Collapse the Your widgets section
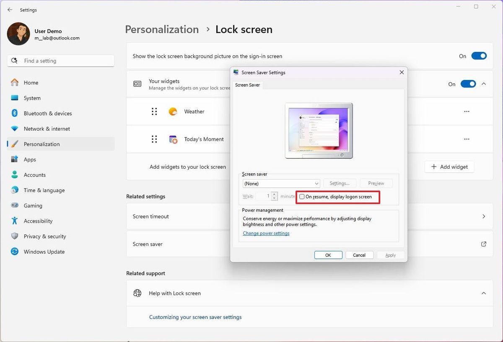The image size is (503, 342). (x=484, y=84)
